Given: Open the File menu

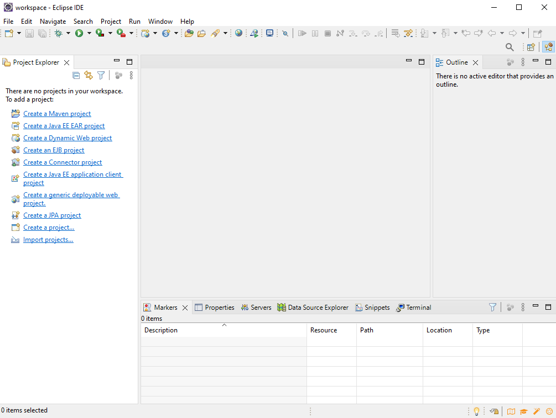Looking at the screenshot, I should coord(8,21).
